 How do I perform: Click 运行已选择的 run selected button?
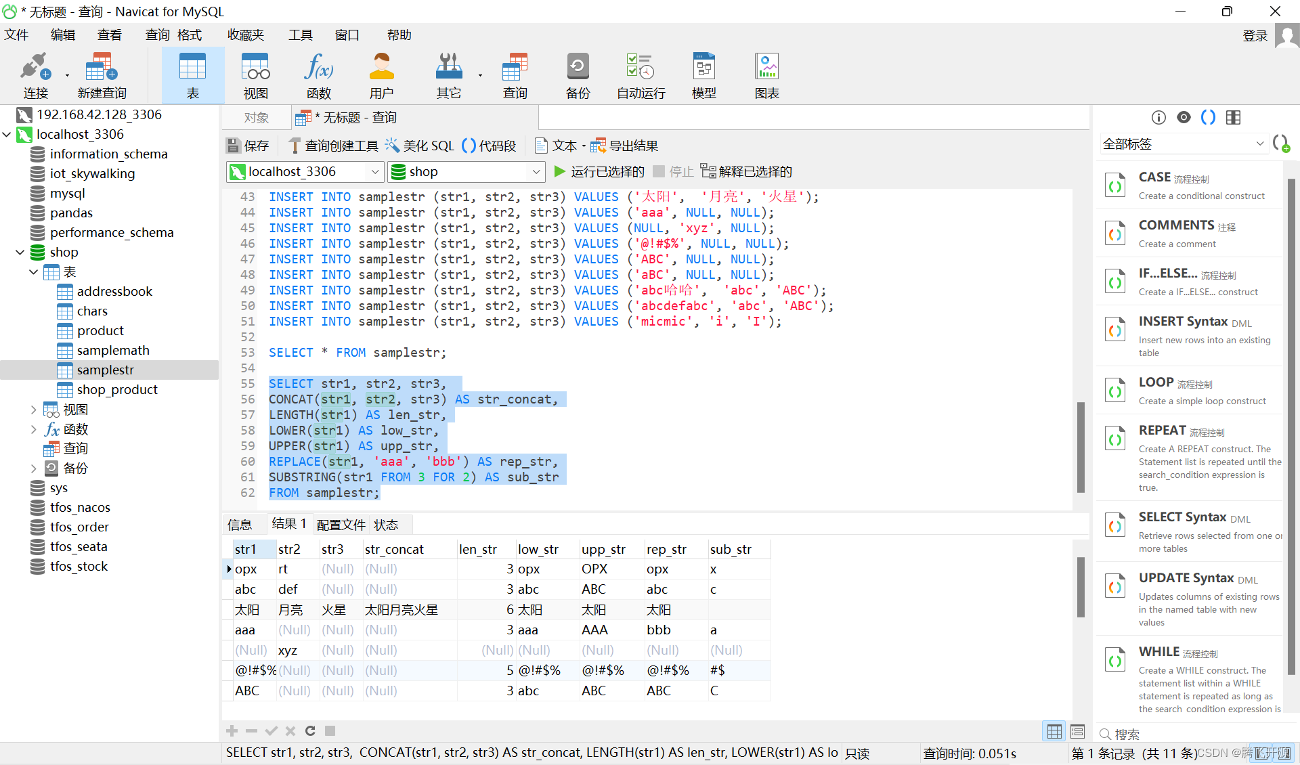(599, 172)
